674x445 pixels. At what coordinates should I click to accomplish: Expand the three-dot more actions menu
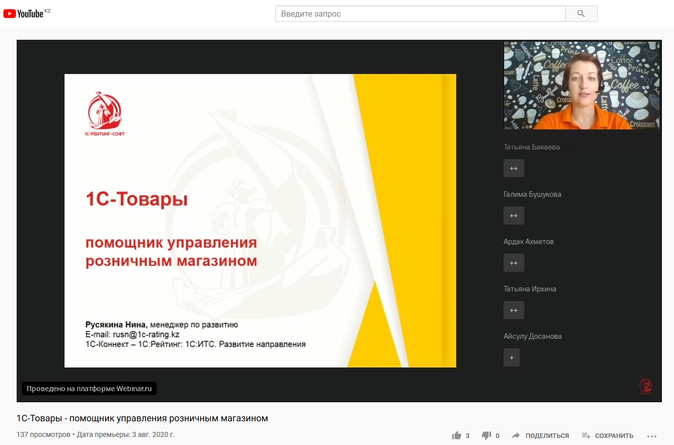(x=652, y=435)
